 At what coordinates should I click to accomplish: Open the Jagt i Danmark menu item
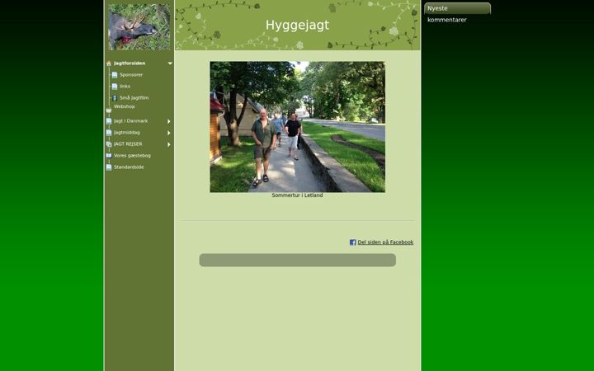click(130, 120)
